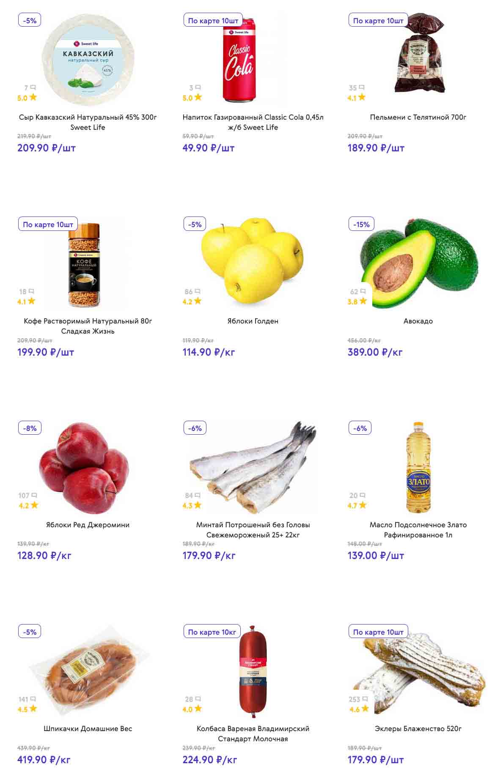Click the comments icon on Пельмени с Телятиной
Screen dimensions: 503x778
[x=362, y=88]
